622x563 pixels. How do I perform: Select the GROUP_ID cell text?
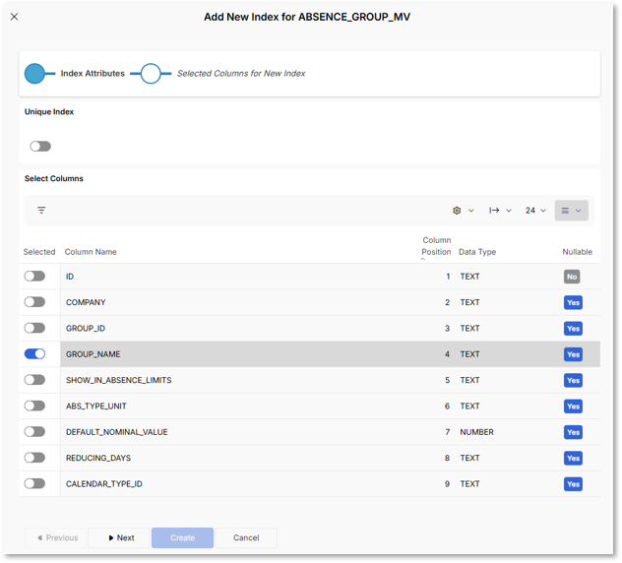click(x=86, y=329)
